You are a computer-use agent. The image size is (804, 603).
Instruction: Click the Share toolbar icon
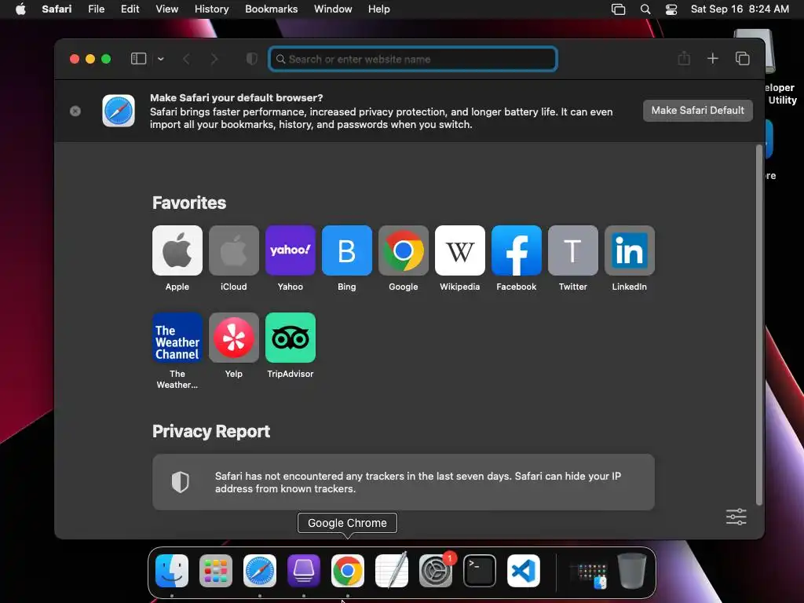coord(684,58)
